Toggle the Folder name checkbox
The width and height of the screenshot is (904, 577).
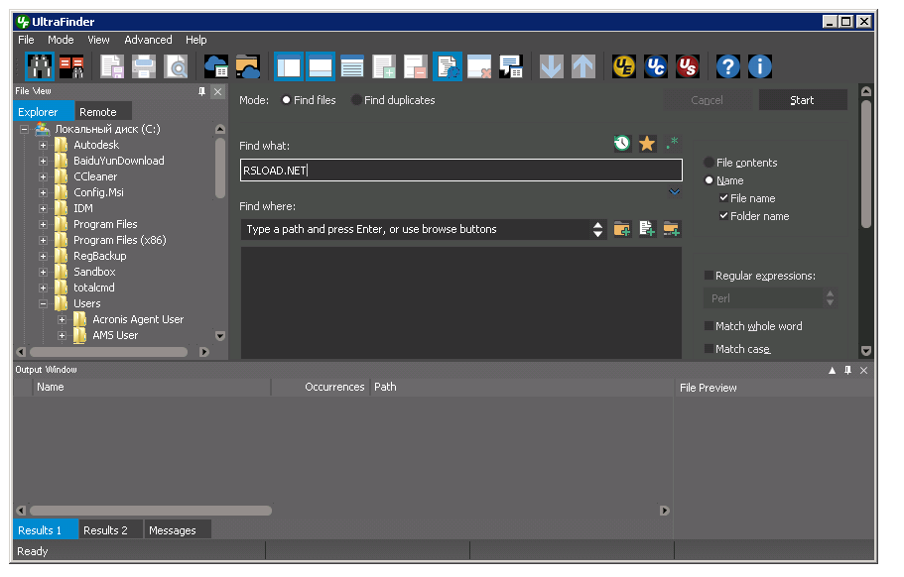coord(724,216)
